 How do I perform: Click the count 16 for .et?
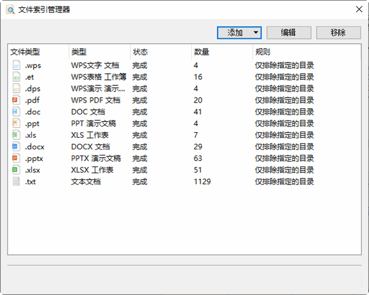[x=198, y=77]
